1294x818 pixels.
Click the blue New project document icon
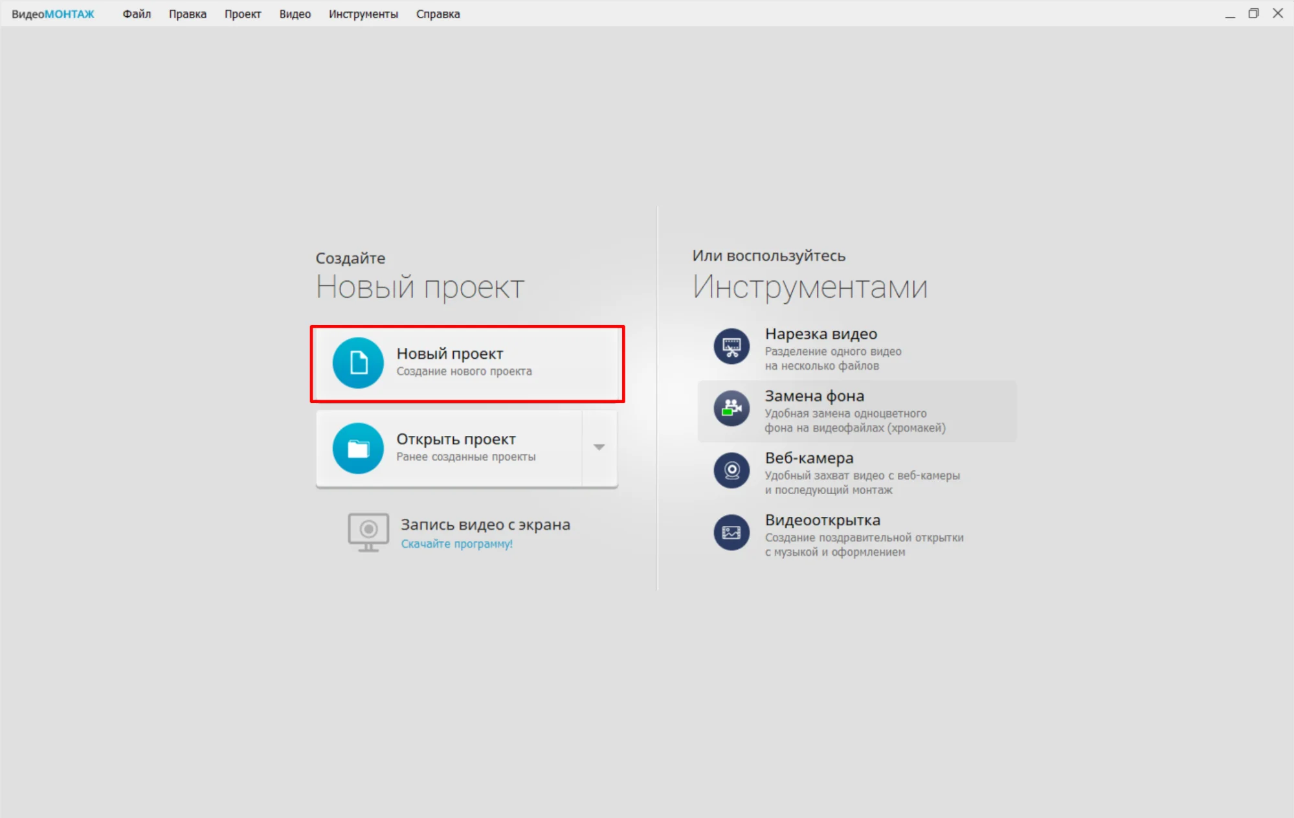(358, 363)
